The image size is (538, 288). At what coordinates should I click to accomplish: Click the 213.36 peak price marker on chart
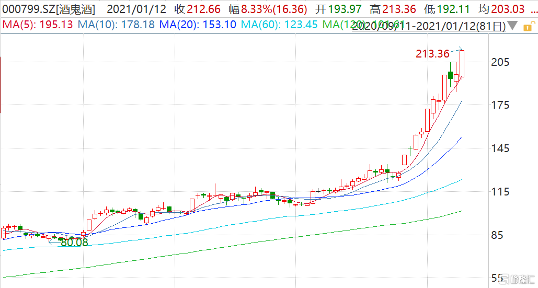(x=433, y=54)
